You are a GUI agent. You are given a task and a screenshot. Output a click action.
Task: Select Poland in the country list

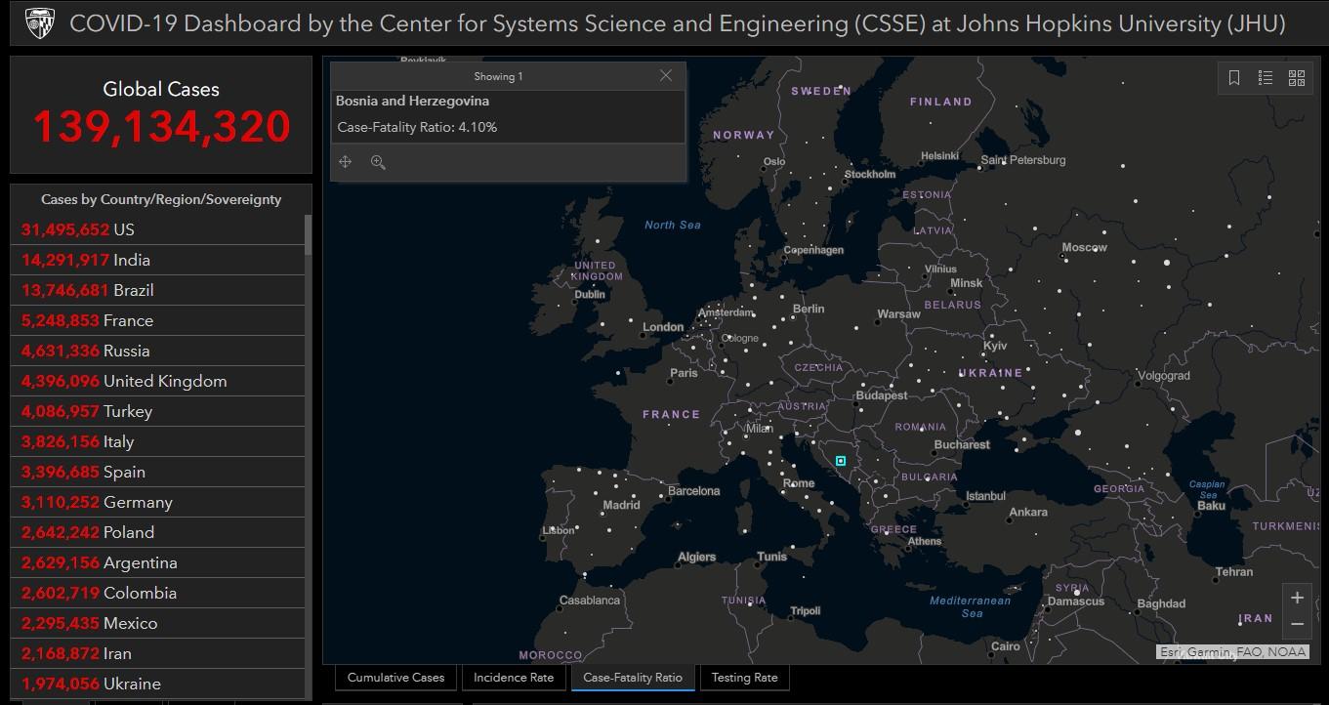pyautogui.click(x=157, y=532)
